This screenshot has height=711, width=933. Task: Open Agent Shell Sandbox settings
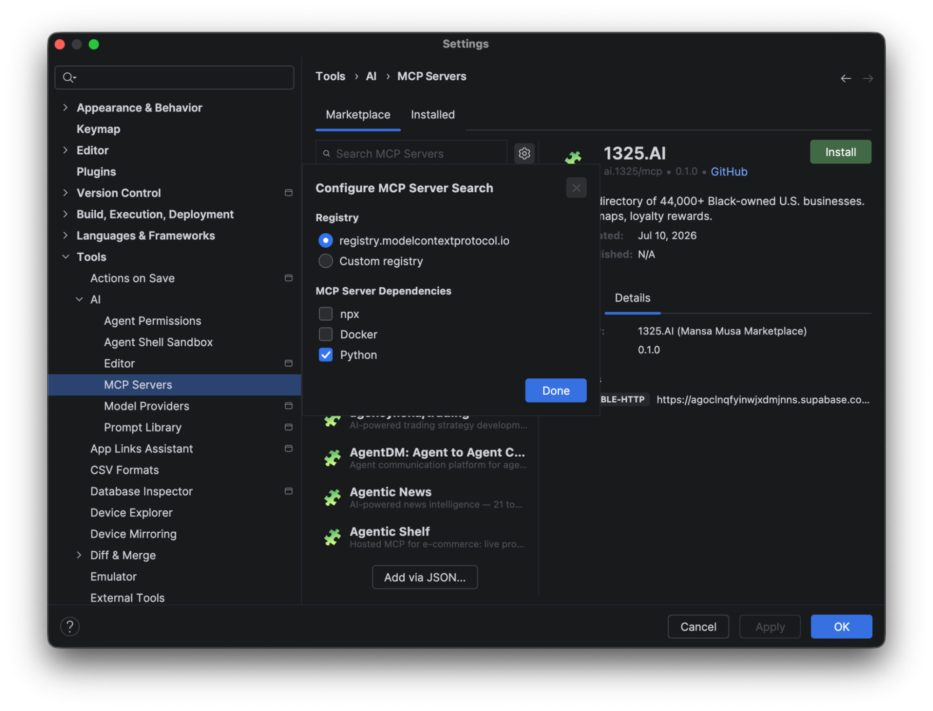coord(158,342)
